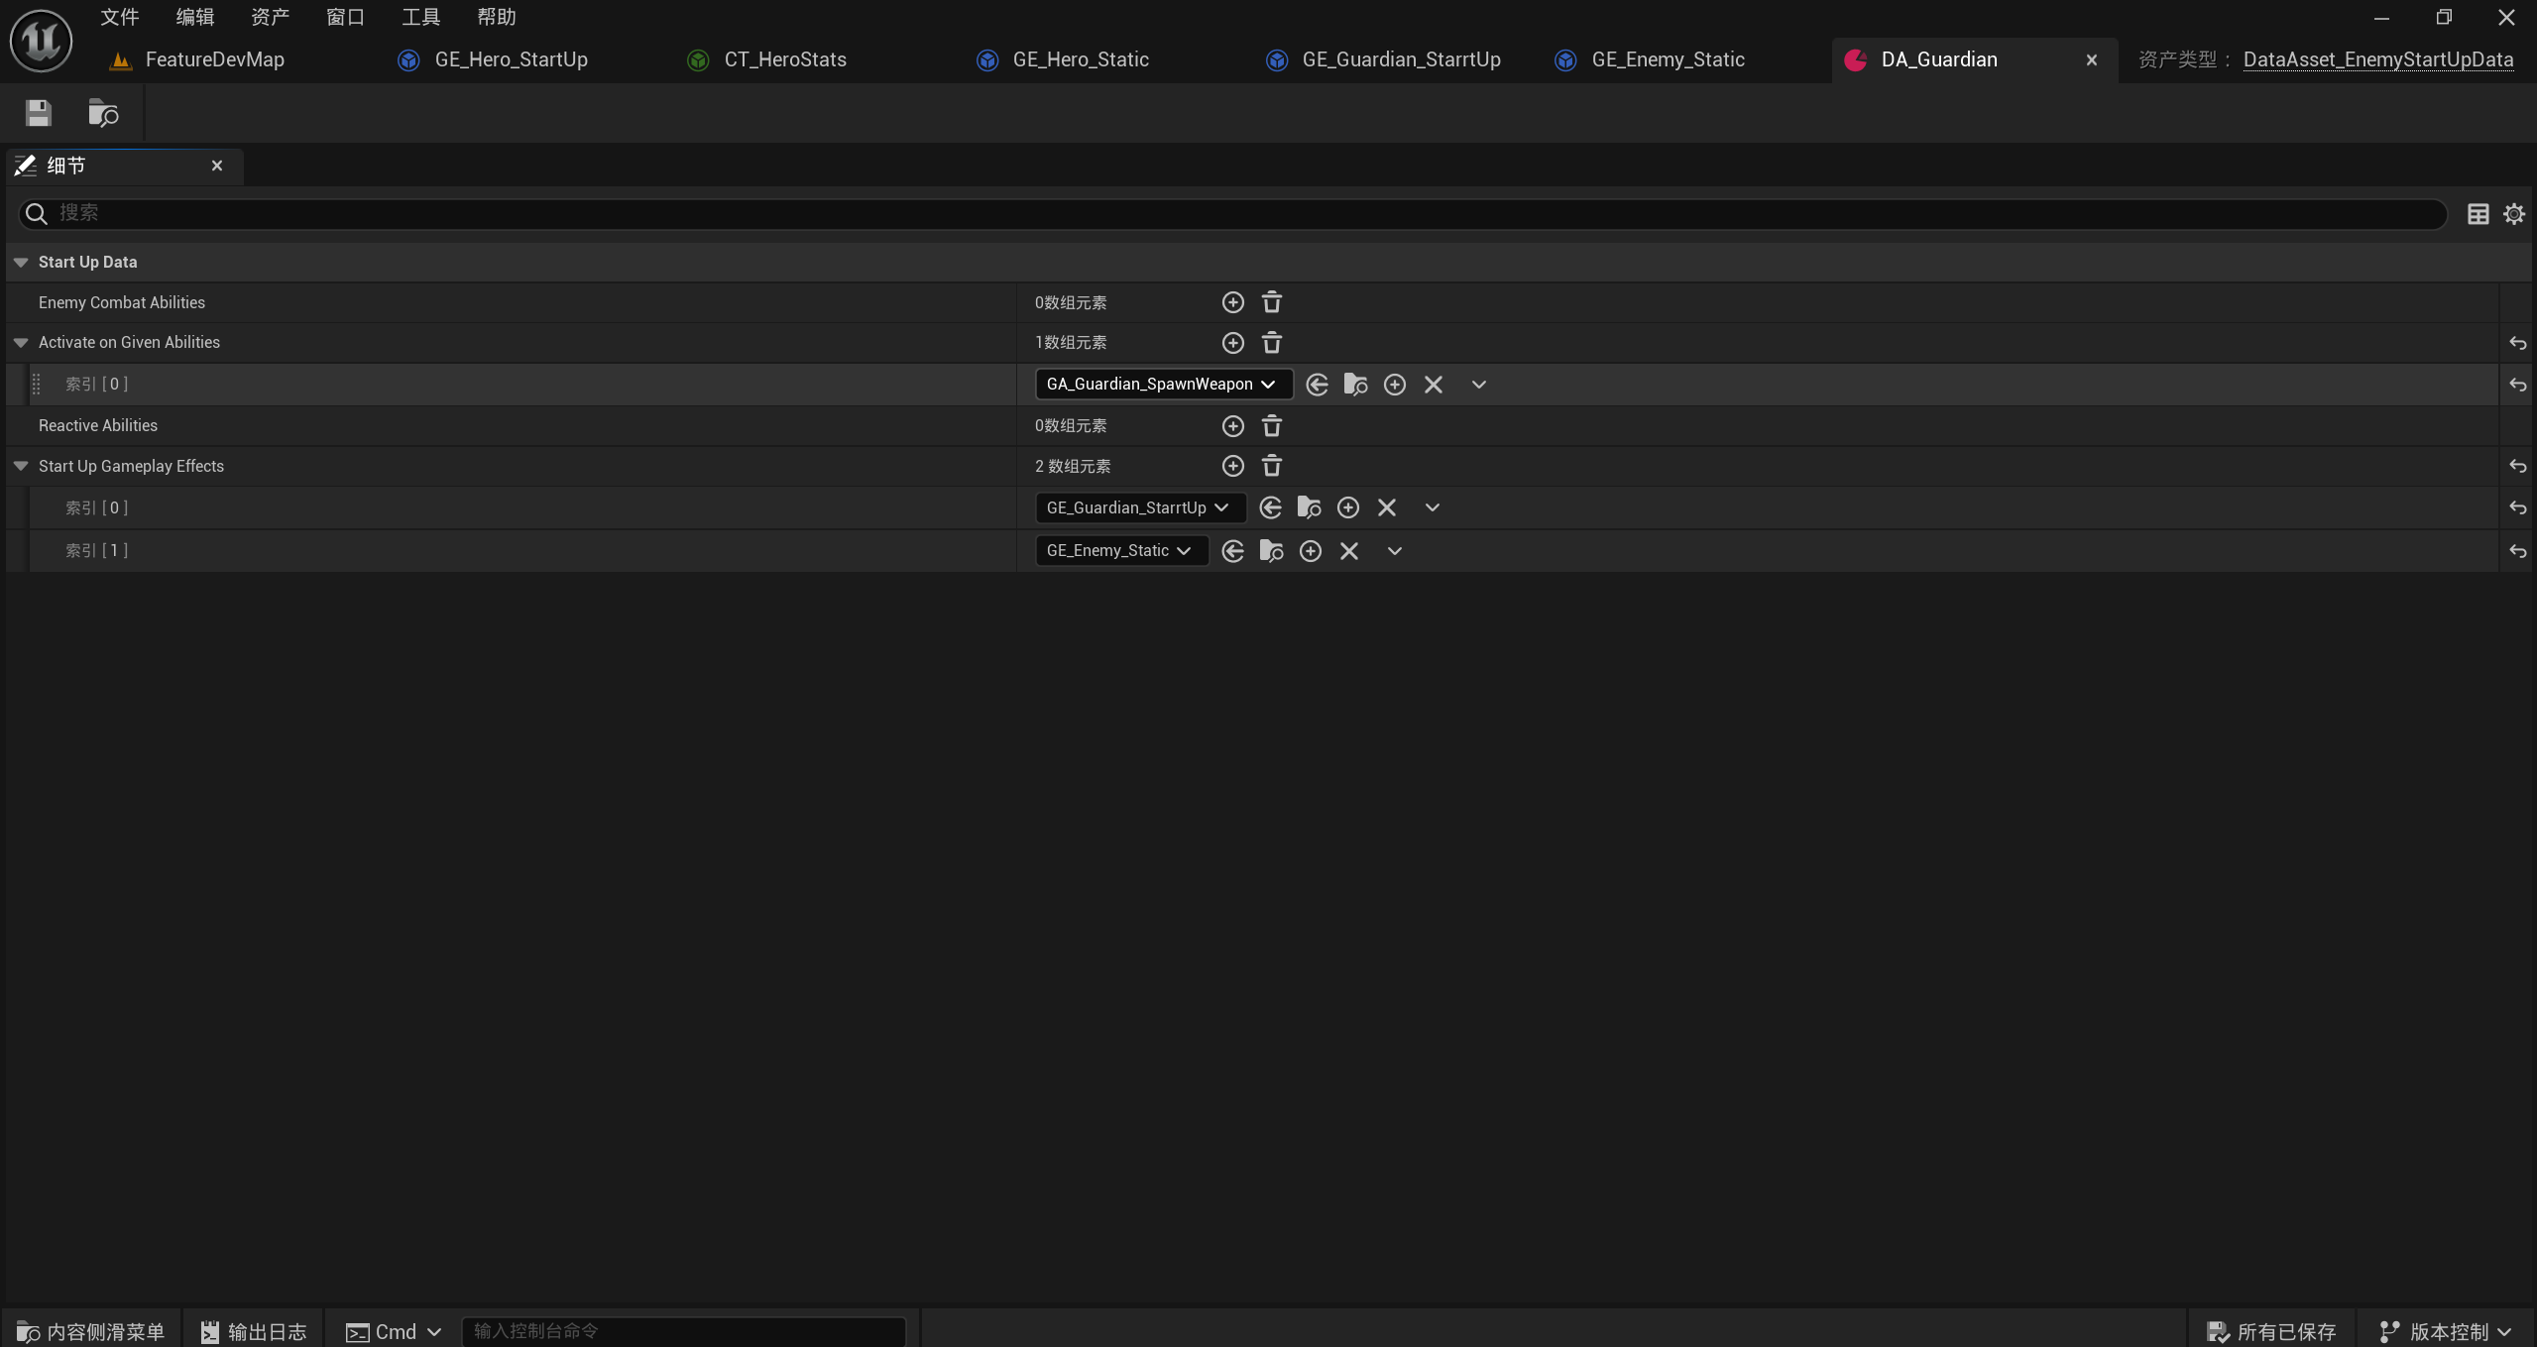Open the 资产 menu
This screenshot has height=1347, width=2537.
270,17
